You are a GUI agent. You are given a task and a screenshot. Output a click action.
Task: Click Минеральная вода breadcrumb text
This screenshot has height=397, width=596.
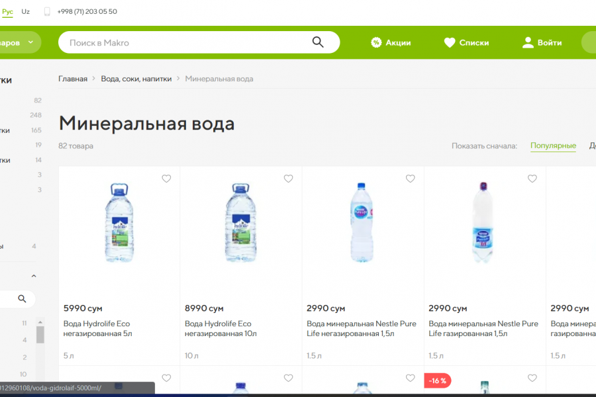(x=219, y=79)
